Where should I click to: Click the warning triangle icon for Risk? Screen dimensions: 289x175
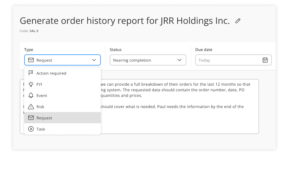(x=31, y=106)
